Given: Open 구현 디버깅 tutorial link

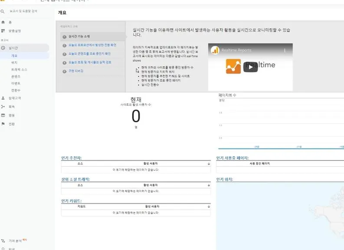Looking at the screenshot, I should [75, 71].
